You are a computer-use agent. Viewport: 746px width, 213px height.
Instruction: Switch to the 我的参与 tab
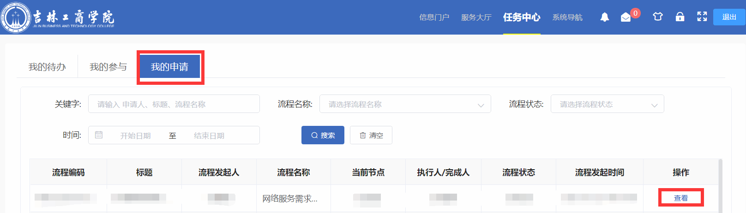pyautogui.click(x=108, y=67)
